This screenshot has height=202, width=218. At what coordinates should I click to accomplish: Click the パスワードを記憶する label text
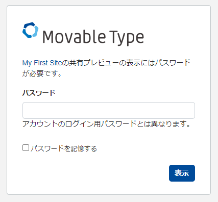64,148
